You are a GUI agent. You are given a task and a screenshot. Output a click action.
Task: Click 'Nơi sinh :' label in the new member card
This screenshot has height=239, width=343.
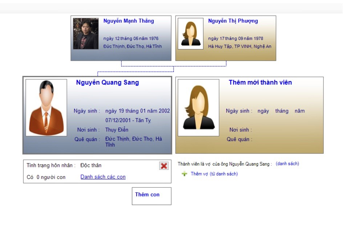pyautogui.click(x=241, y=130)
